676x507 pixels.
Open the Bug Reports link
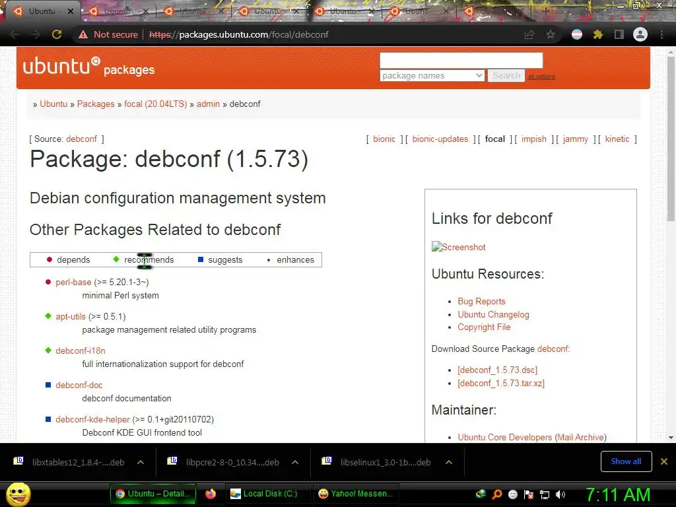[x=481, y=301]
